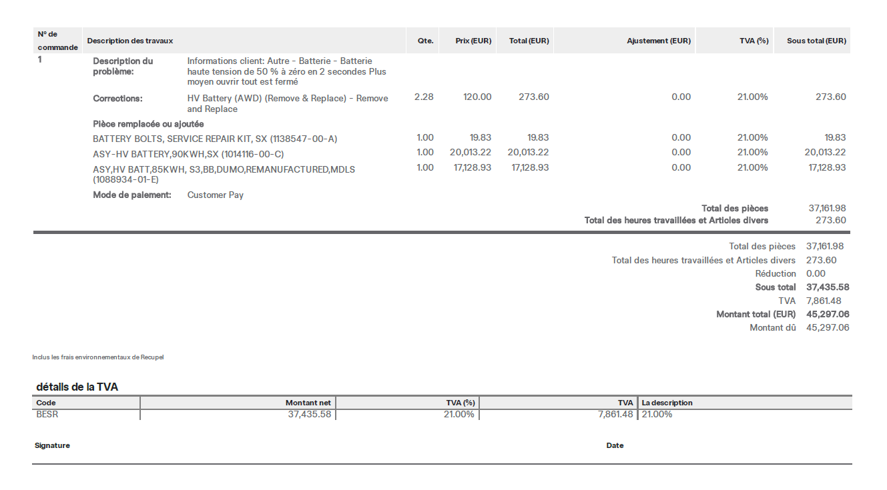Click the 'détails de la TVA' heading
887x490 pixels.
pos(77,387)
